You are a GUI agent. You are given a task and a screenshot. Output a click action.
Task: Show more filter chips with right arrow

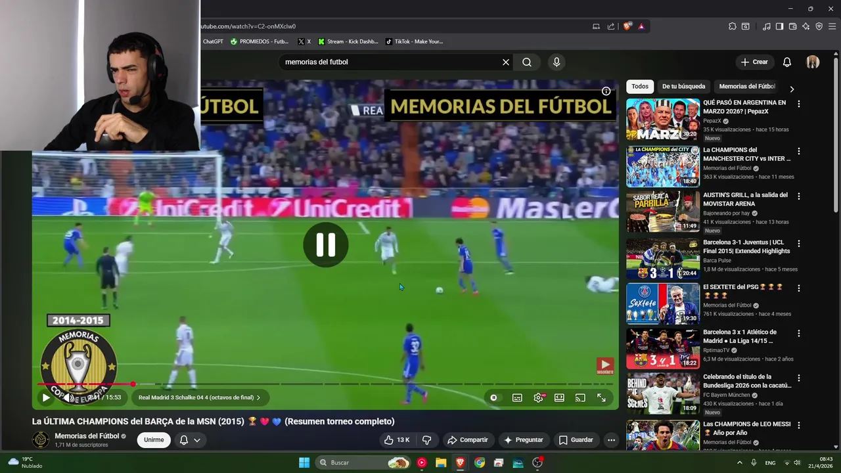tap(792, 89)
